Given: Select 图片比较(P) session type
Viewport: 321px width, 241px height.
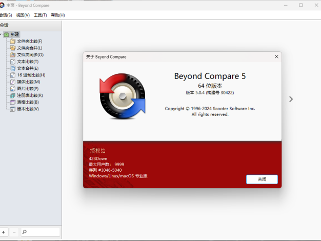Looking at the screenshot, I should click(28, 89).
